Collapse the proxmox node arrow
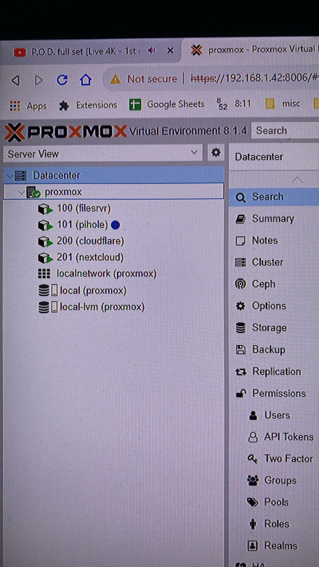 click(22, 192)
